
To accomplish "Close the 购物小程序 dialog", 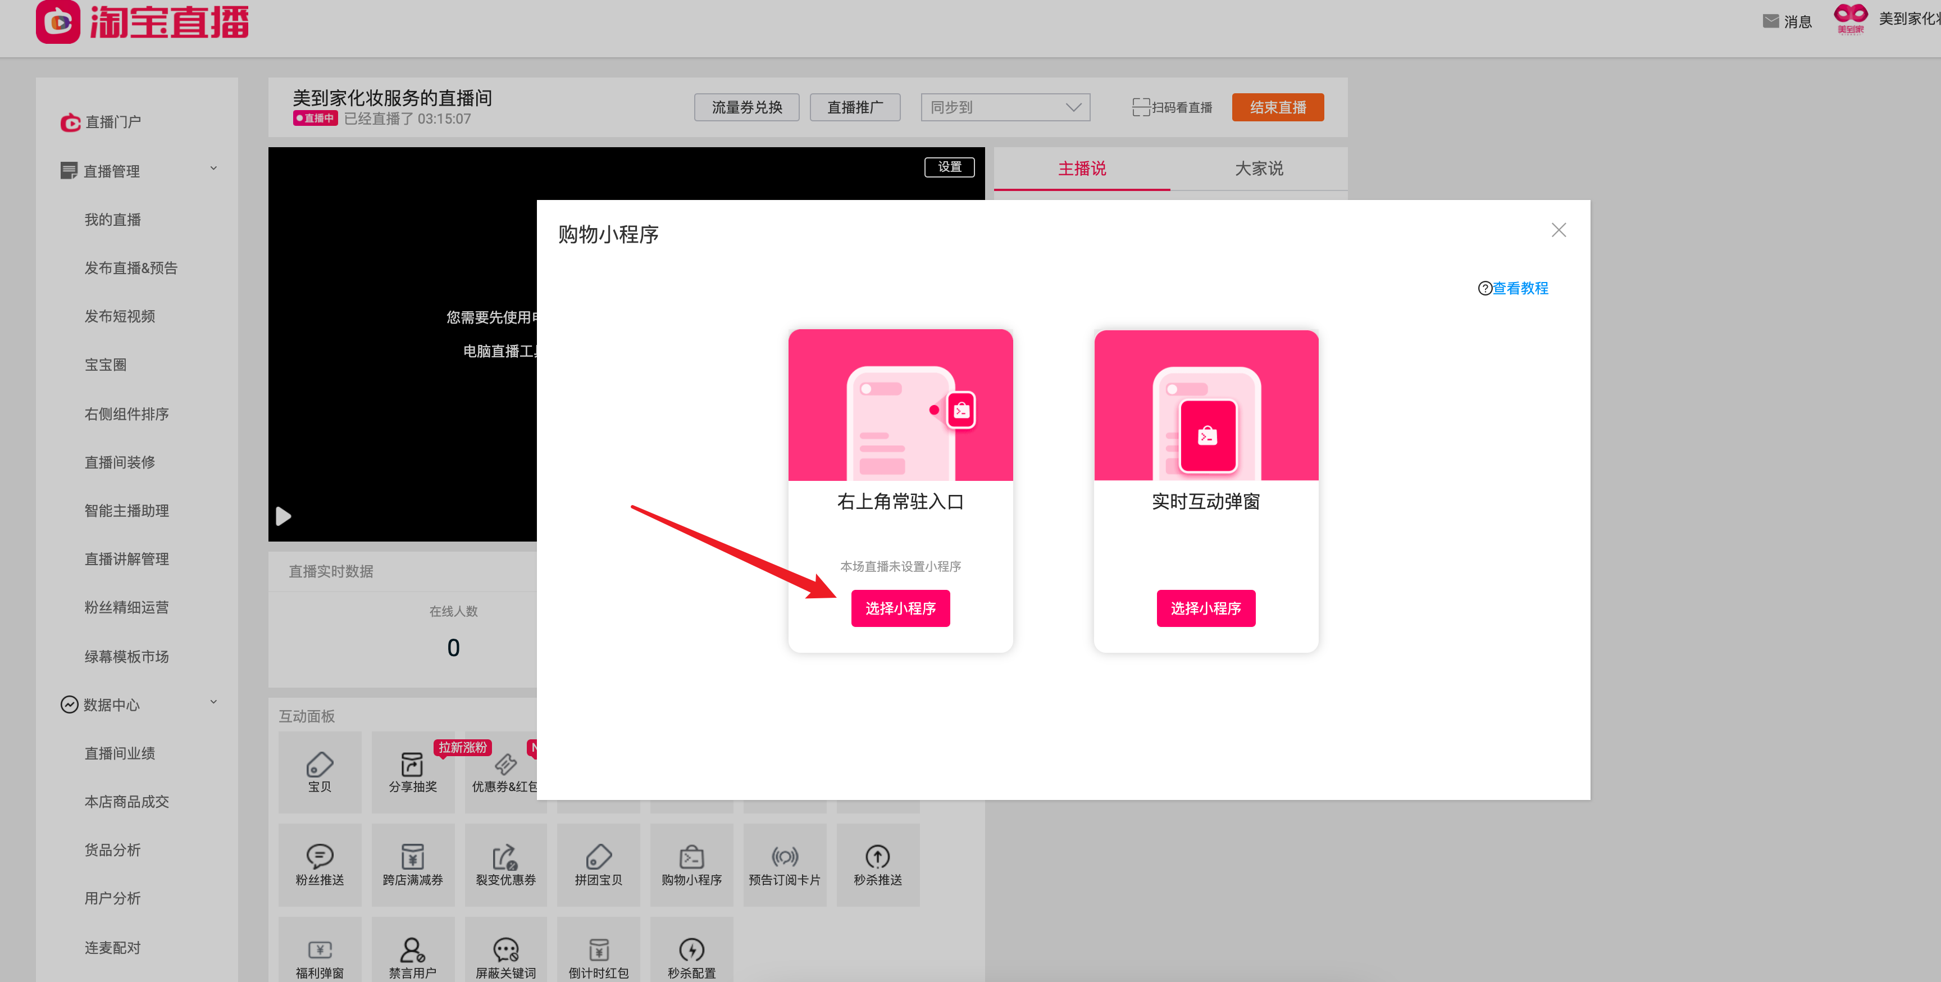I will point(1558,230).
